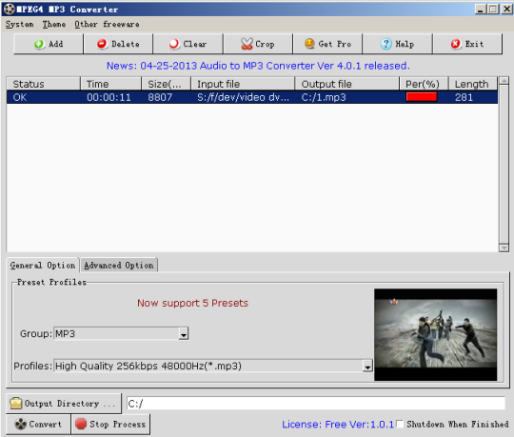Click the S:/f/dev/video input file cell
This screenshot has height=437, width=514.
point(244,97)
